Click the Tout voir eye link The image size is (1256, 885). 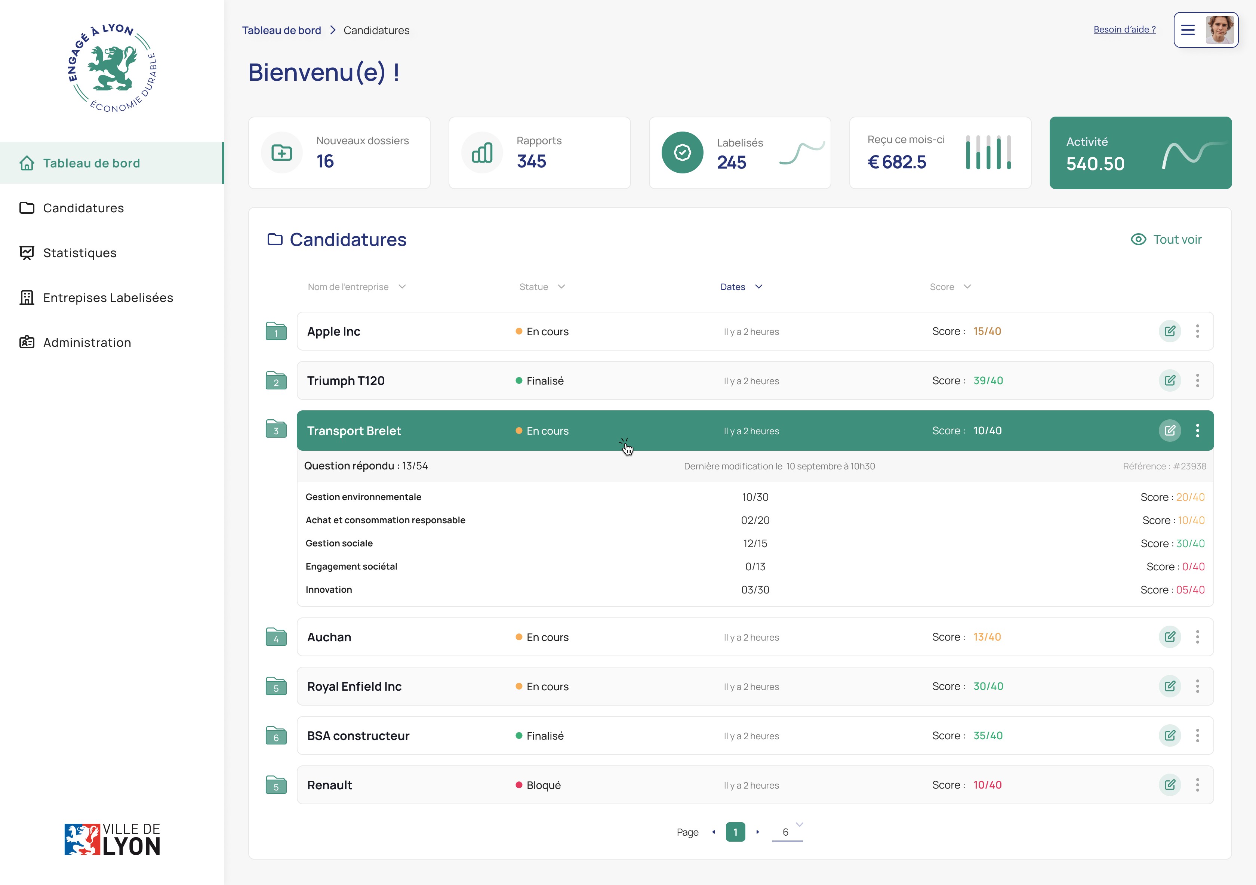tap(1166, 240)
